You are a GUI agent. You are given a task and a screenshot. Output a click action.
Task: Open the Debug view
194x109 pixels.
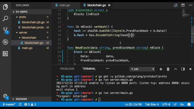pyautogui.click(x=5, y=42)
